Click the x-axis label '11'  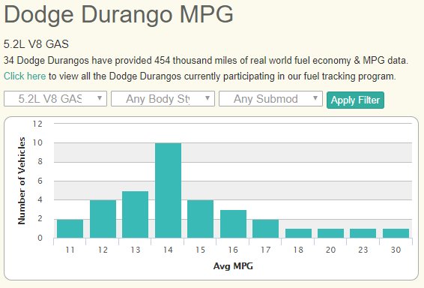click(70, 250)
